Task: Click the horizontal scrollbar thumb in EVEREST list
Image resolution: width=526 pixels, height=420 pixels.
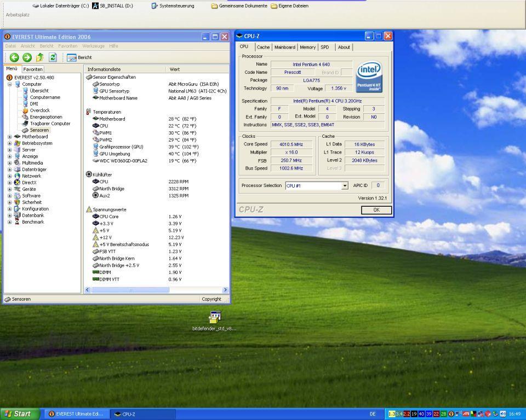Action: (x=130, y=290)
